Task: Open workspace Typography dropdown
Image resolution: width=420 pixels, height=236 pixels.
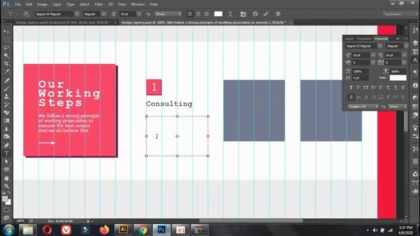Action: pos(400,14)
